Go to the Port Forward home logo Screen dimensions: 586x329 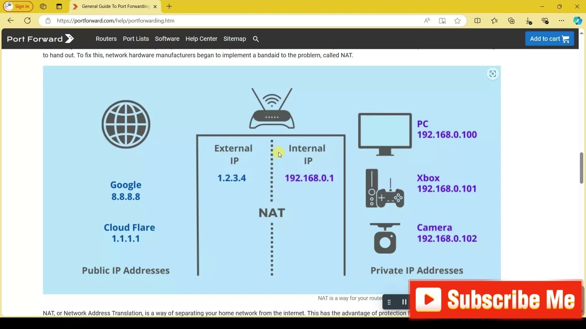[x=40, y=39]
